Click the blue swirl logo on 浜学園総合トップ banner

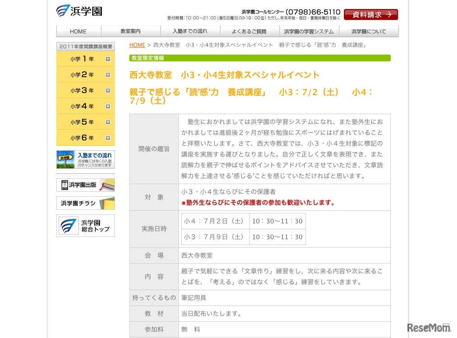68,226
